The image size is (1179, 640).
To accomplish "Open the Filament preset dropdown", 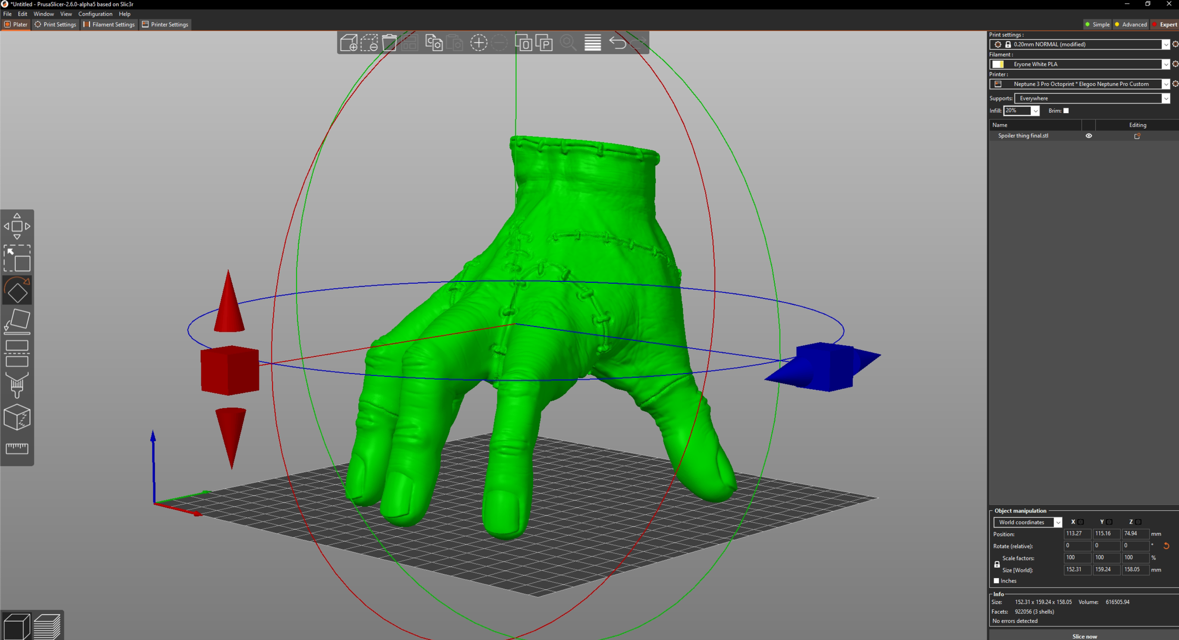I will coord(1079,64).
